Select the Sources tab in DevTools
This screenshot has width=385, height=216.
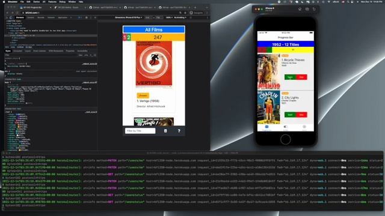[41, 17]
